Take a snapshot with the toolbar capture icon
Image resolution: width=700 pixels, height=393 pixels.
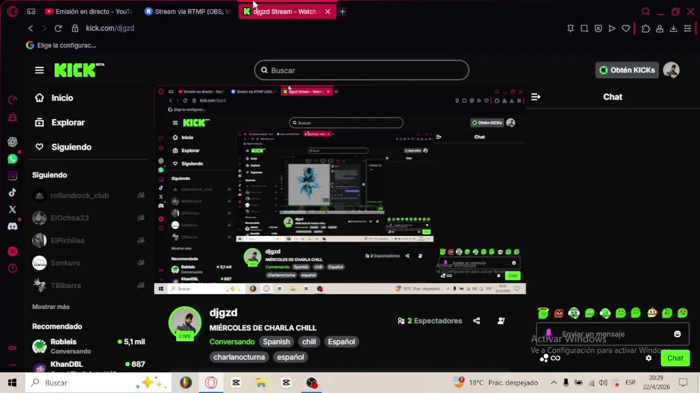coord(584,28)
